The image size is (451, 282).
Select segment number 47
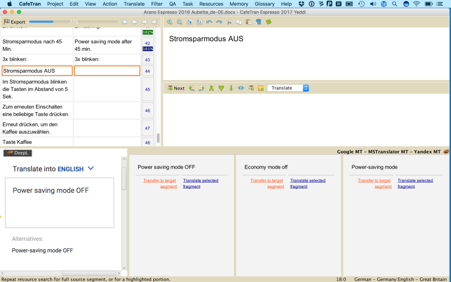(x=148, y=128)
